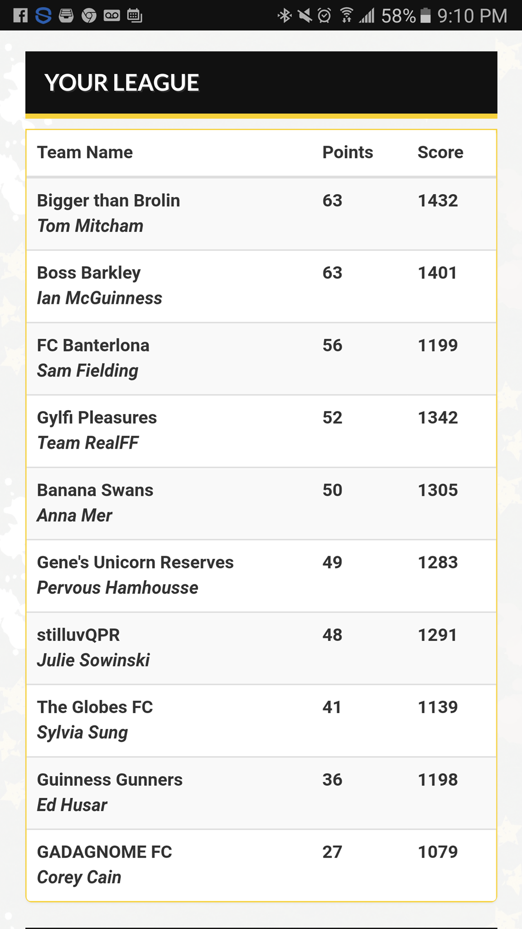
Task: Select the FC Banterlona team row
Action: pos(261,359)
